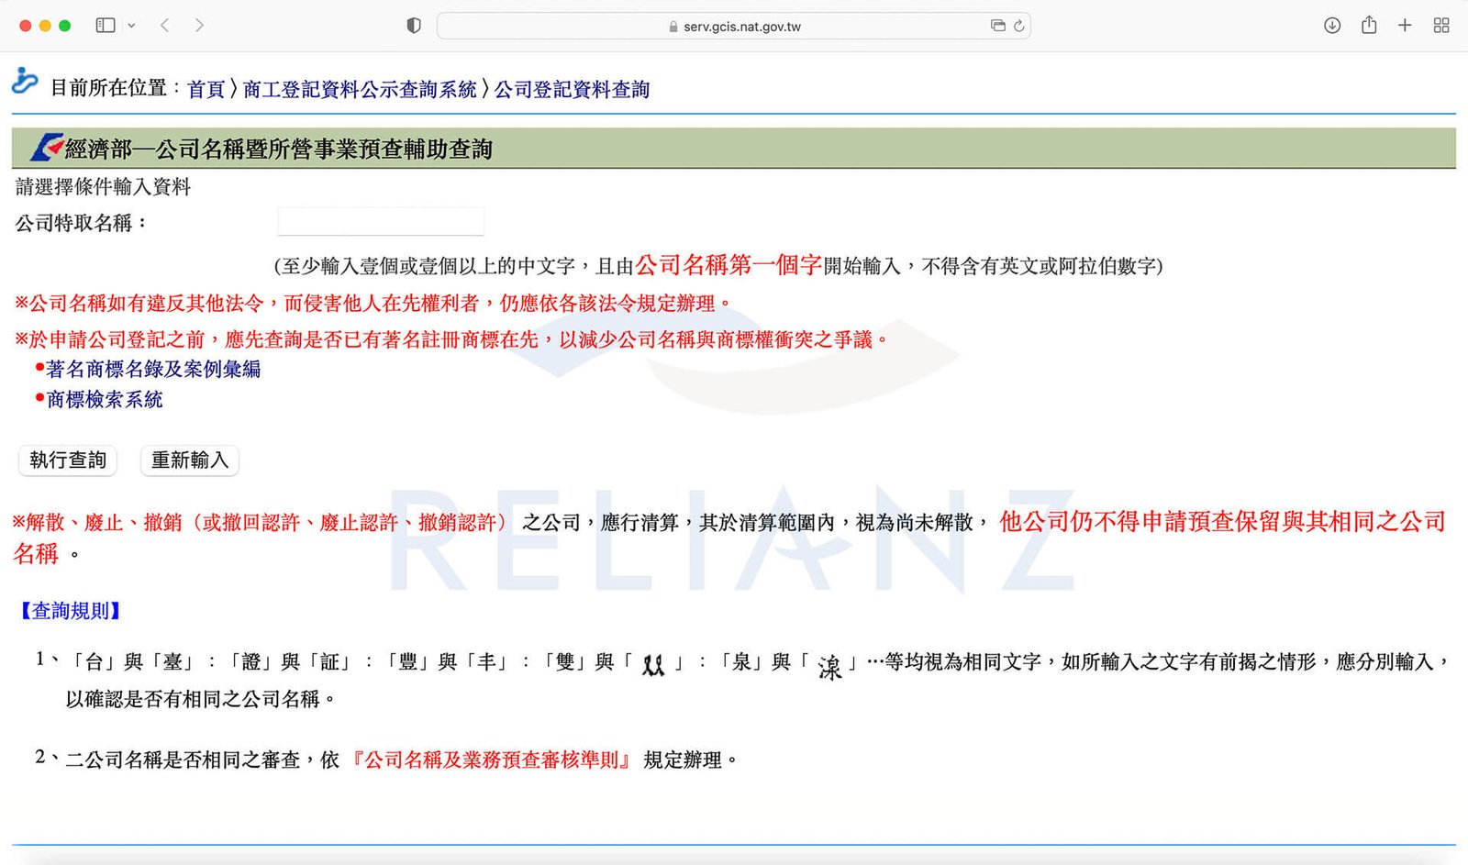Show tab overview with the grid icon

point(1440,25)
